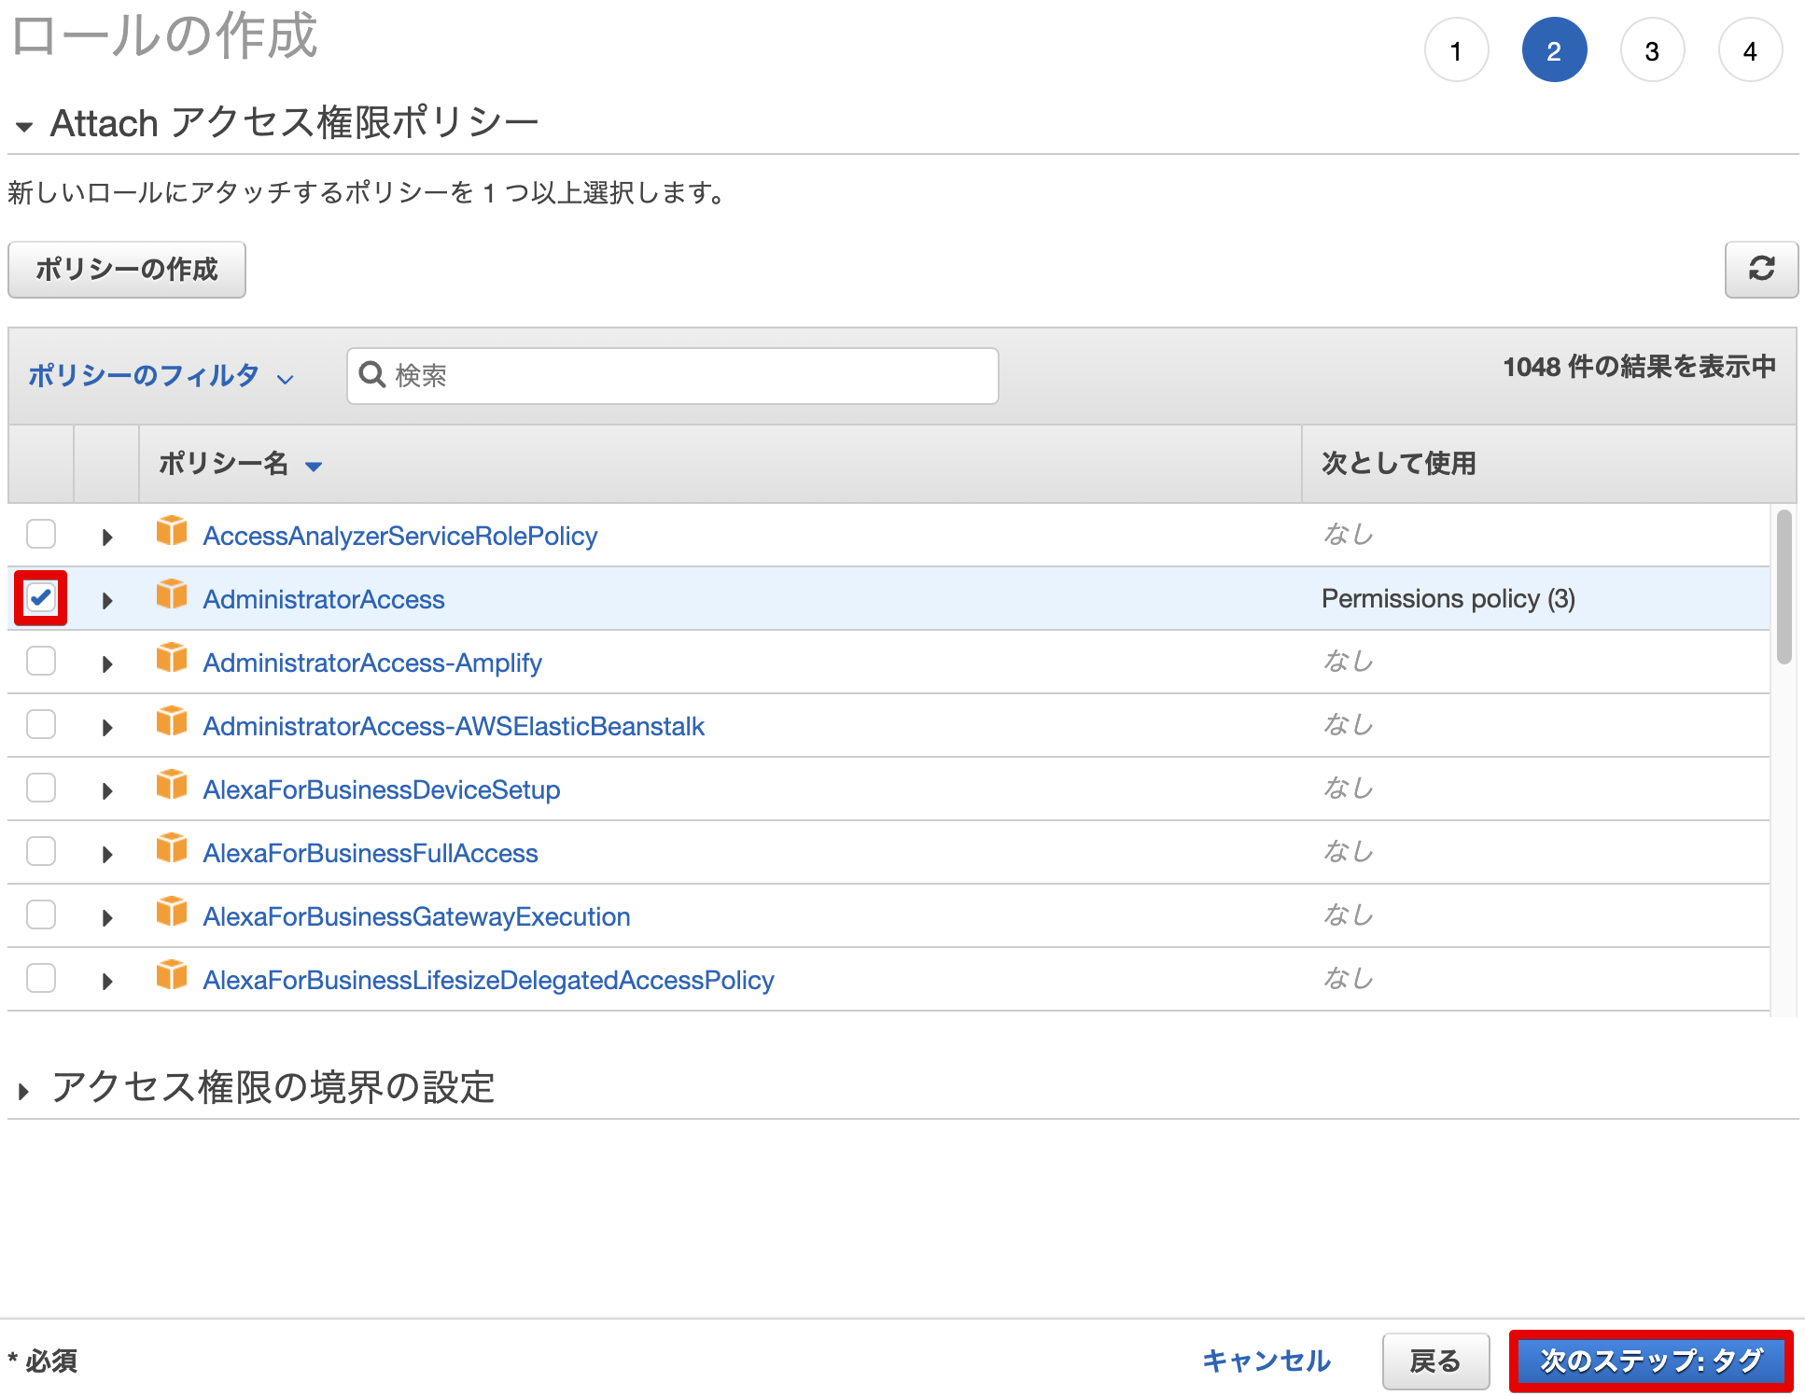Image resolution: width=1805 pixels, height=1396 pixels.
Task: Check the AccessAnalyzerServiceRolePolicy checkbox
Action: pyautogui.click(x=40, y=533)
